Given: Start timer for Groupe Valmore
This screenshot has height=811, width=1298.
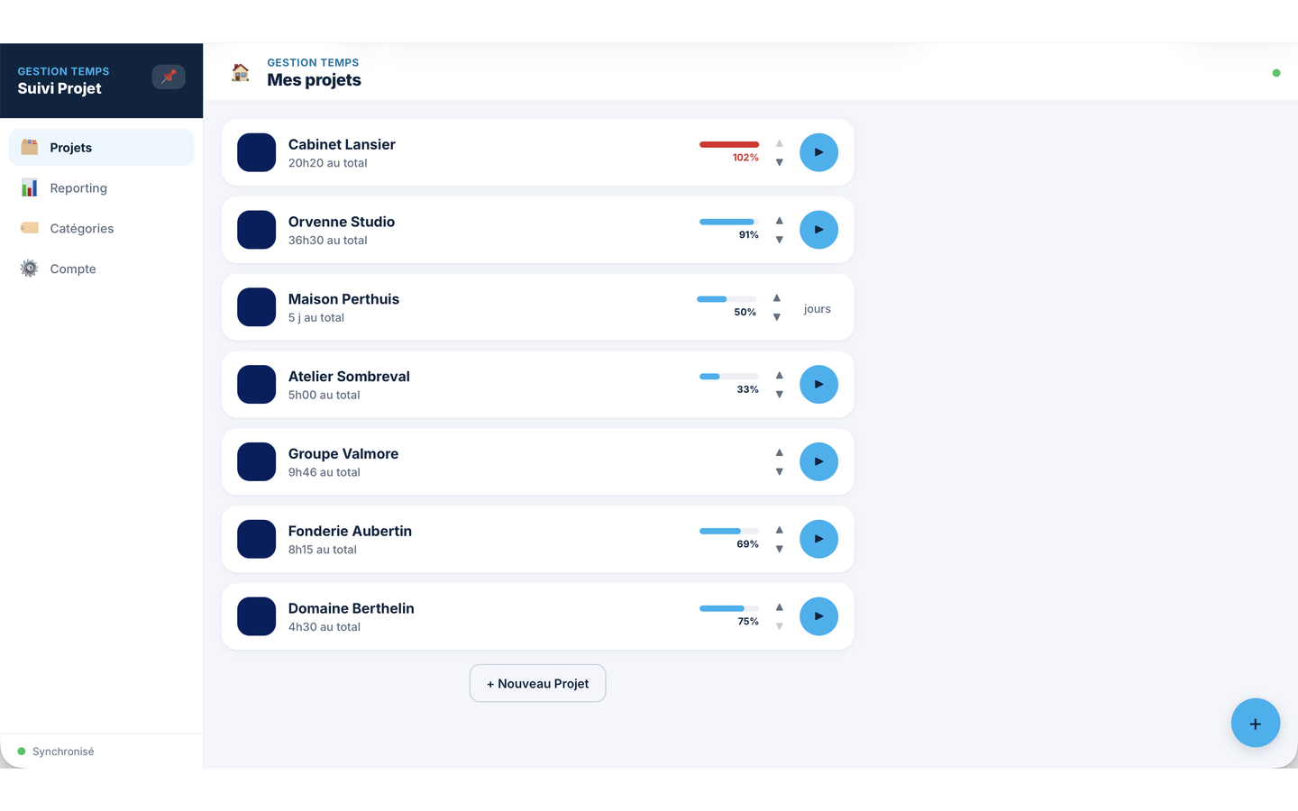Looking at the screenshot, I should (x=818, y=461).
